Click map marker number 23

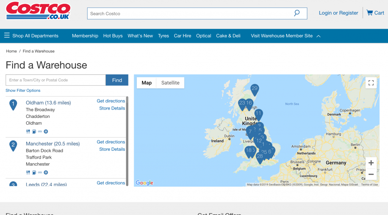pyautogui.click(x=242, y=104)
